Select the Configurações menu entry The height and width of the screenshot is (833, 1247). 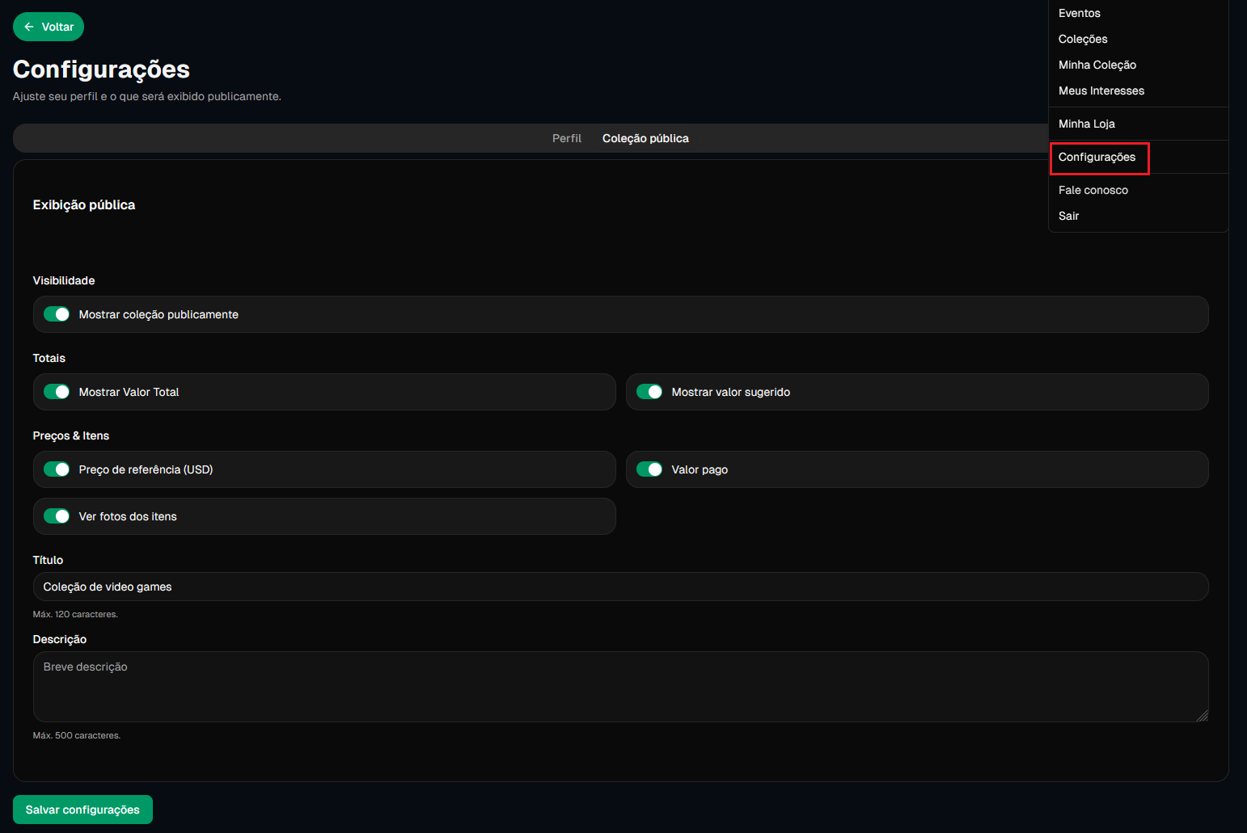tap(1098, 157)
